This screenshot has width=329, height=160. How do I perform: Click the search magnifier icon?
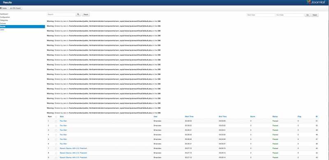coord(78,14)
